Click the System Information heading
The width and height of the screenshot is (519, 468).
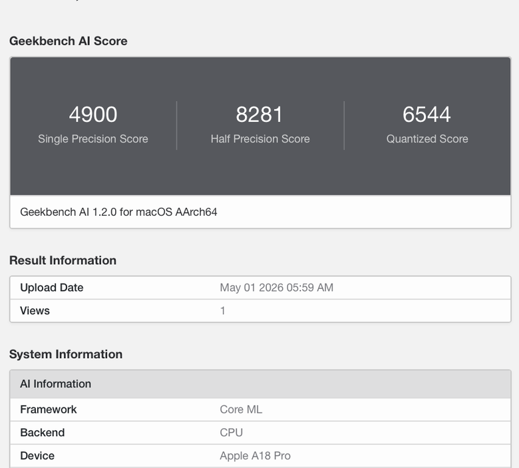[x=66, y=354]
